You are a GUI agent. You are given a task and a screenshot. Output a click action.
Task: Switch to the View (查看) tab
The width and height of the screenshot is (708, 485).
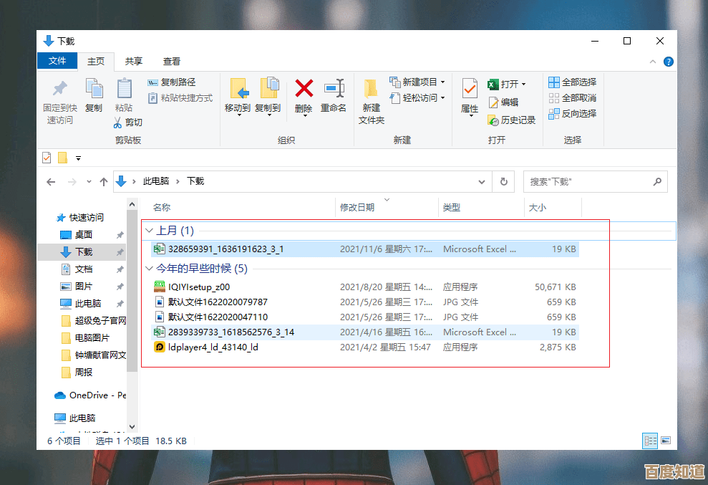tap(172, 62)
